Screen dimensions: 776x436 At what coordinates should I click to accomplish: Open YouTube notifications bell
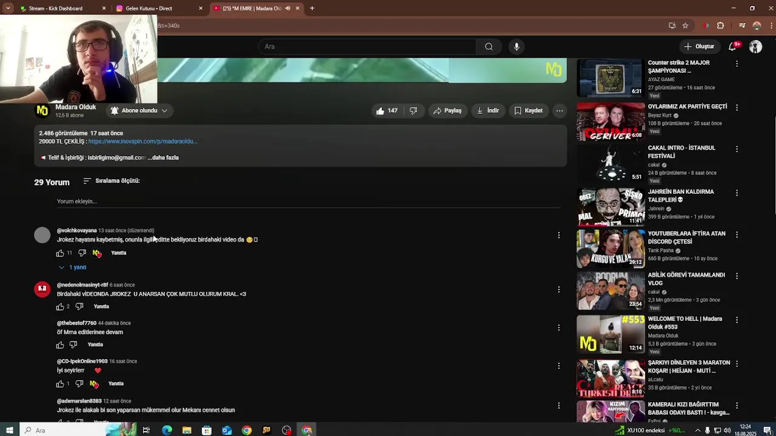tap(732, 47)
